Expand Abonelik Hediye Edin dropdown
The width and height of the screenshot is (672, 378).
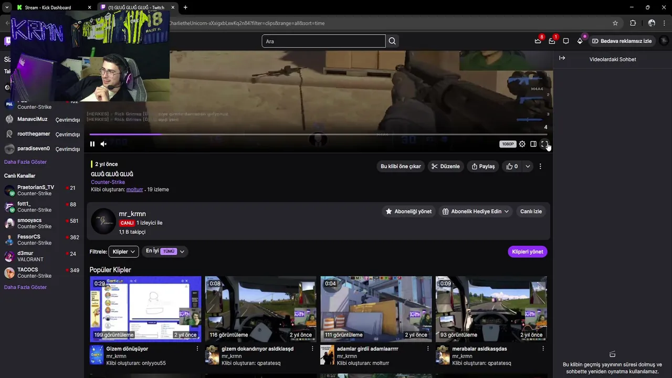pos(476,212)
